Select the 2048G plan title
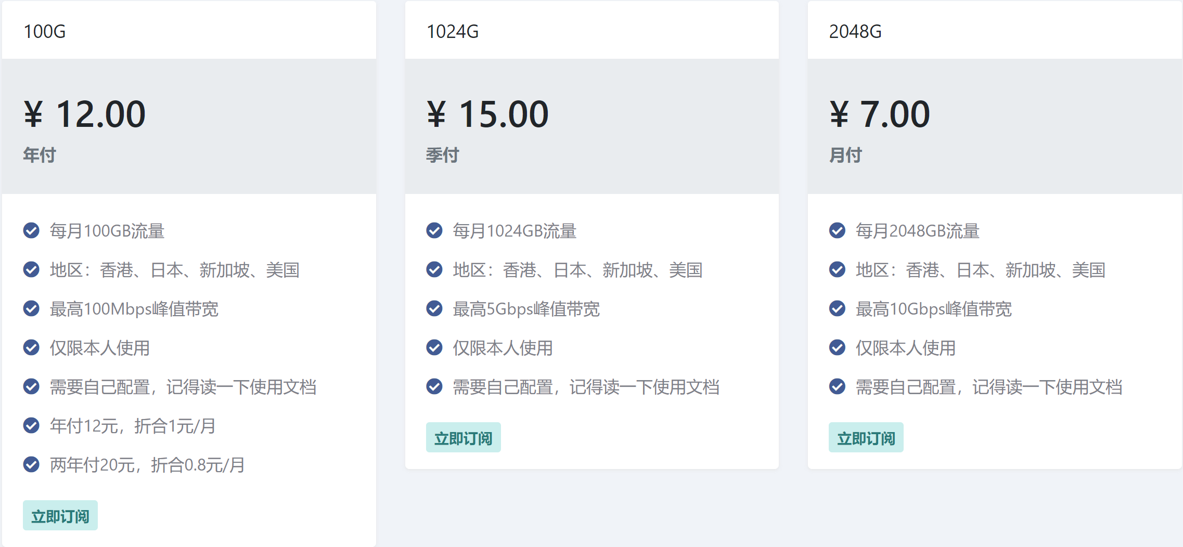 [x=855, y=32]
